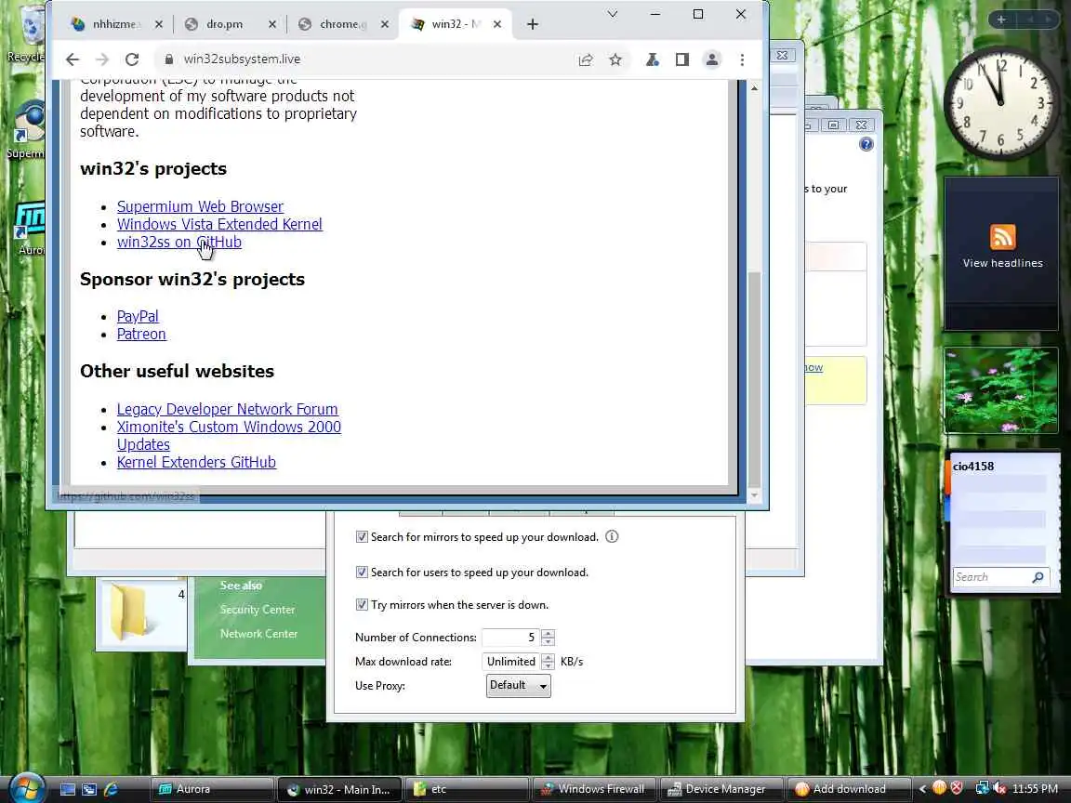Open the Use Proxy dropdown
Image resolution: width=1071 pixels, height=803 pixels.
(519, 686)
